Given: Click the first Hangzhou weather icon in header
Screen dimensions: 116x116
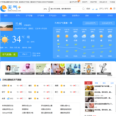Looking at the screenshot, I should (93, 9).
